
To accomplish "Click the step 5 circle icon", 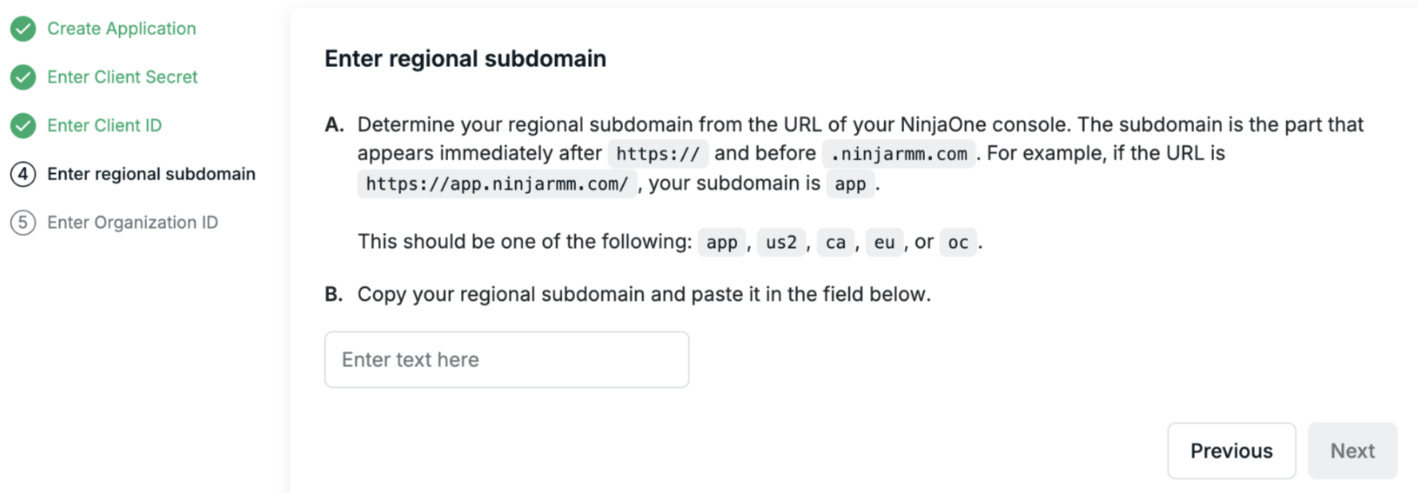I will point(23,223).
